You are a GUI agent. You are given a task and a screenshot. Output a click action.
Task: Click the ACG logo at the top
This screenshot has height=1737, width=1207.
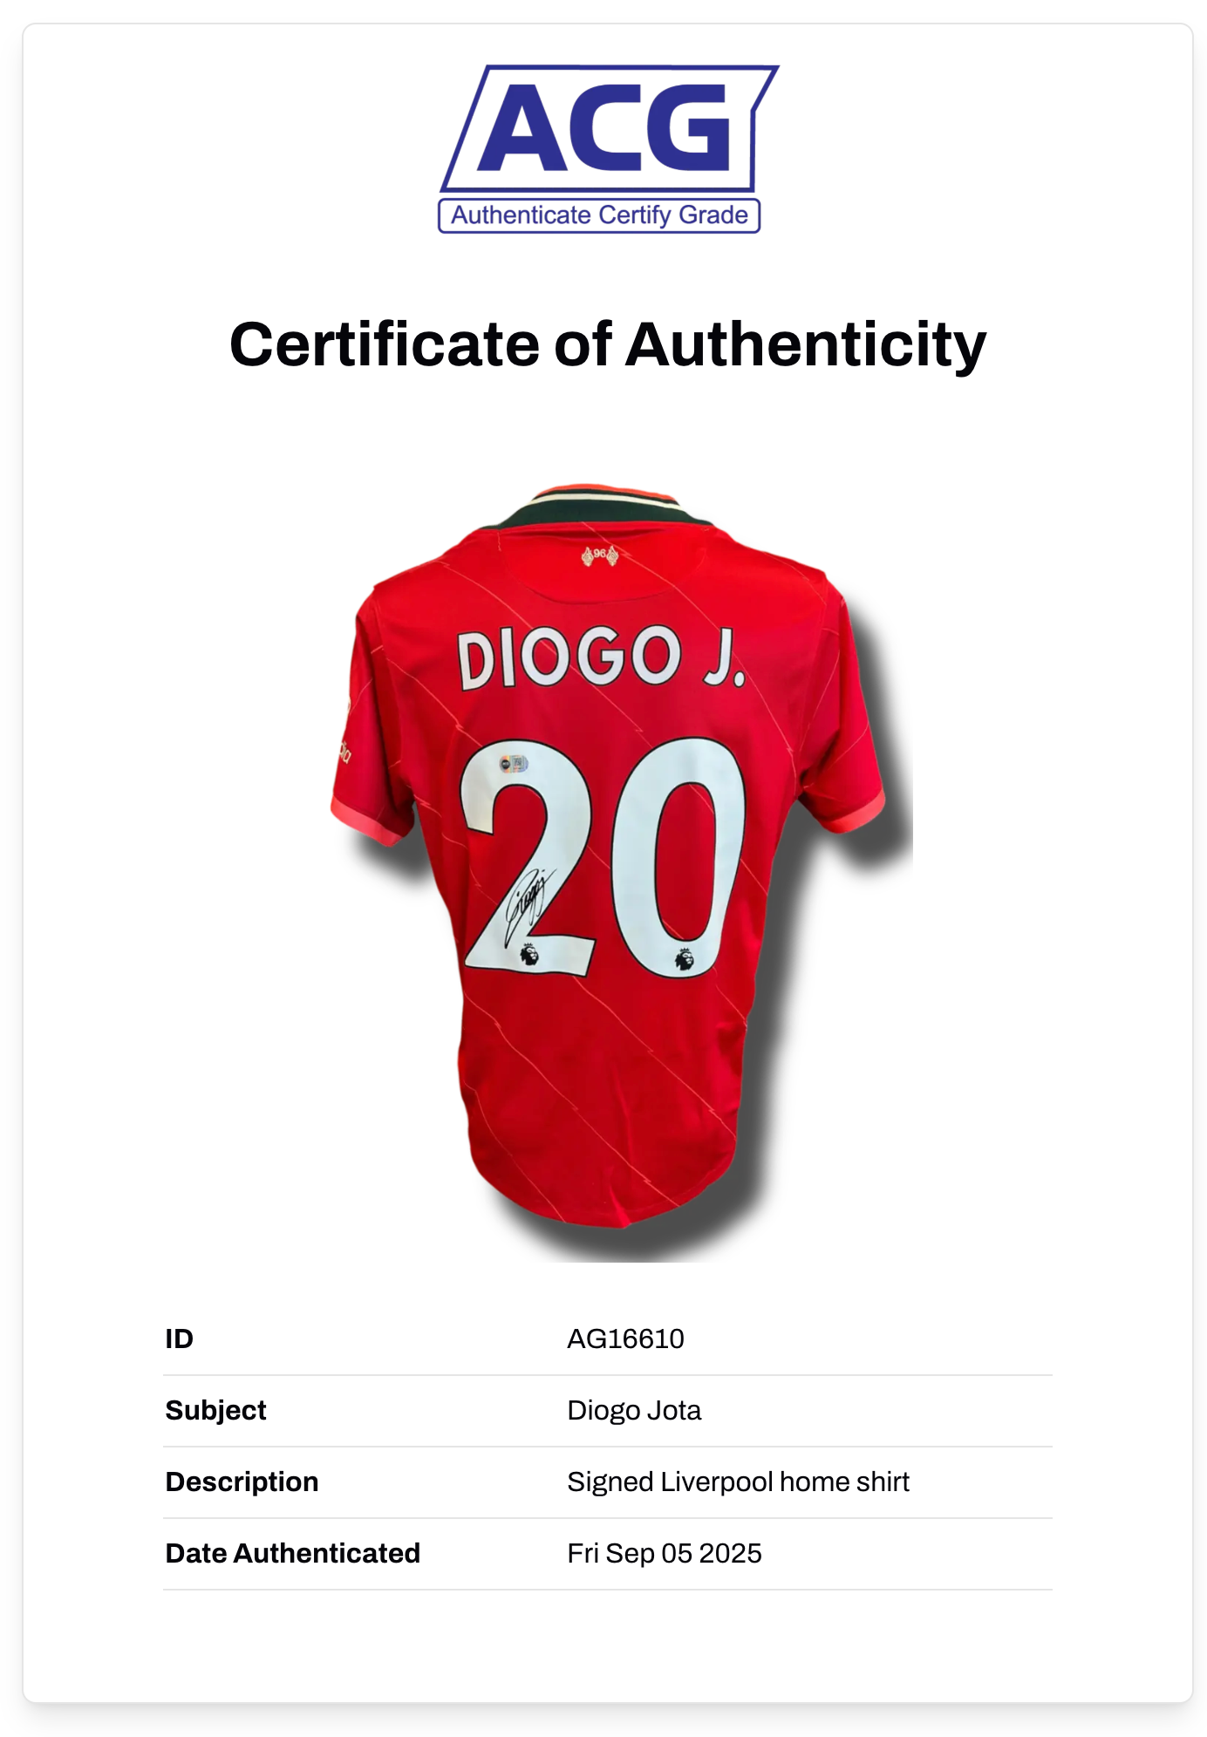click(x=607, y=128)
